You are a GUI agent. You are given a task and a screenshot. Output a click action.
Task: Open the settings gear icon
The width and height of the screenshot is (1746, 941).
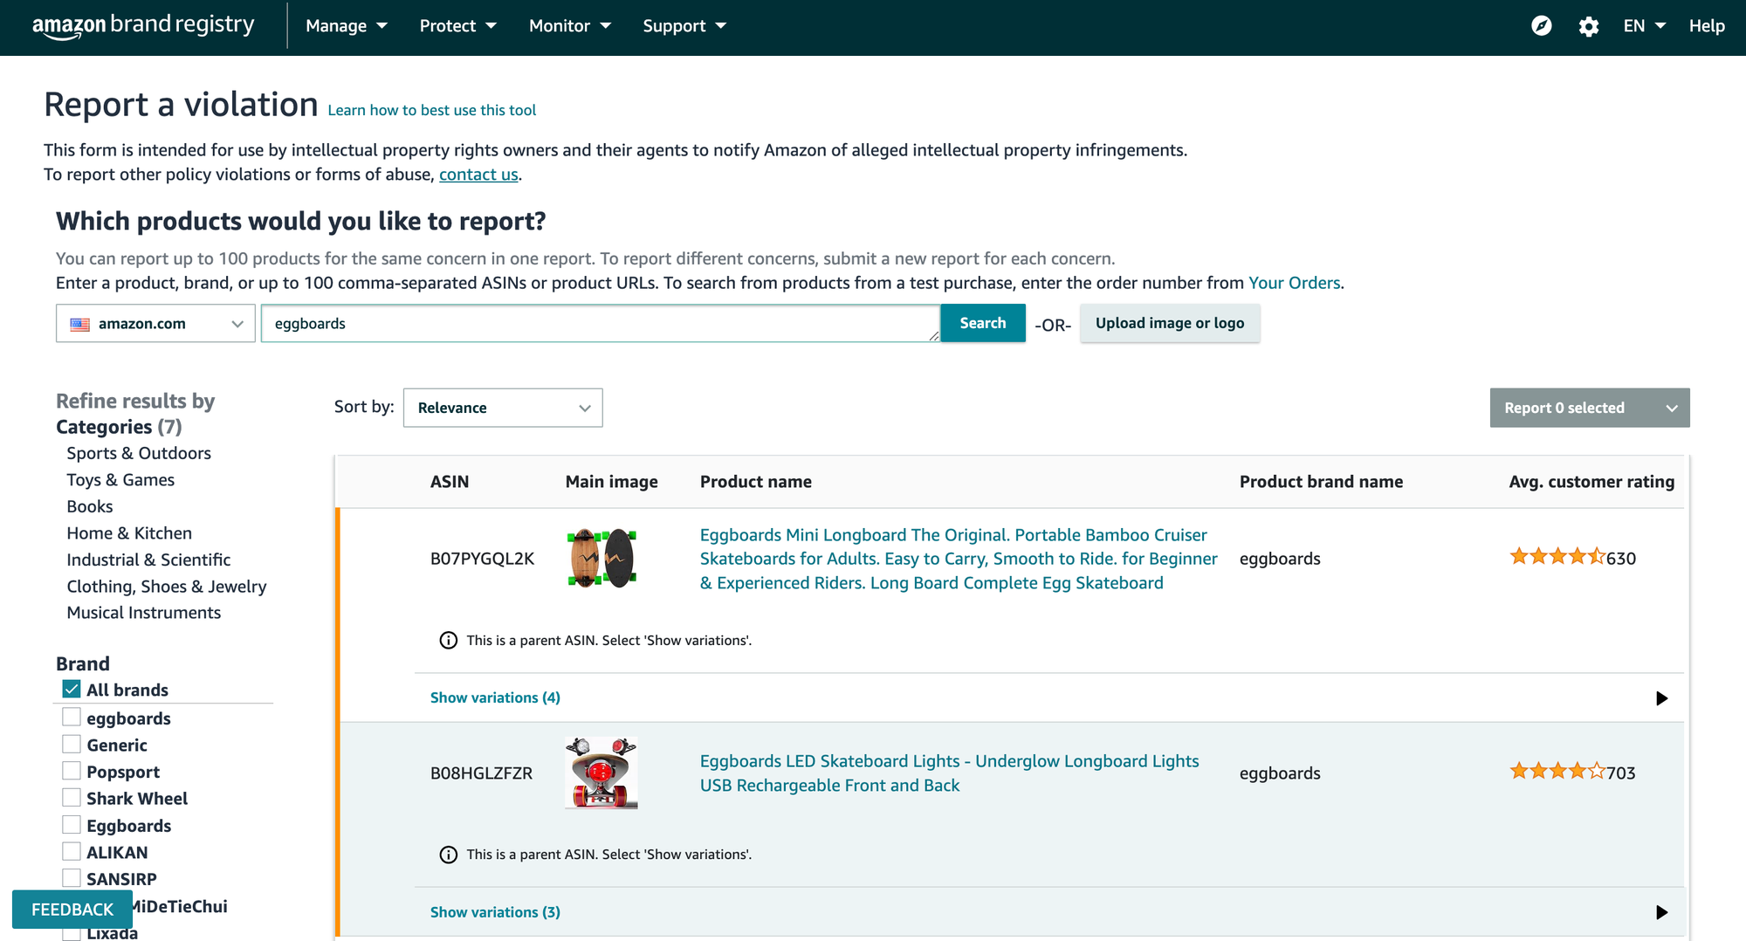(1589, 26)
